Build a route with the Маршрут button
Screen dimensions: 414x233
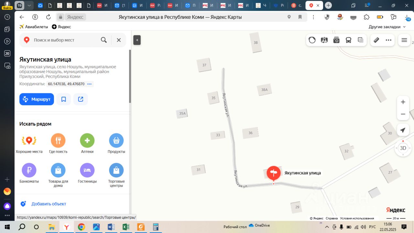click(37, 99)
